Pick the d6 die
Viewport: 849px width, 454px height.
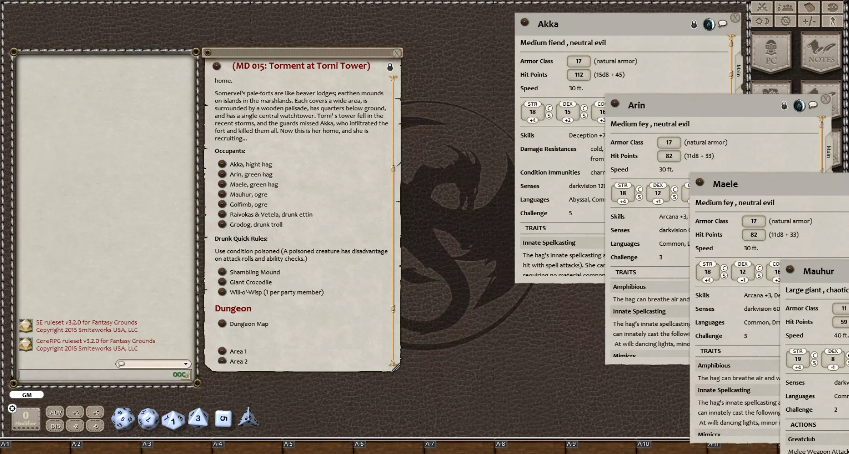[x=223, y=418]
